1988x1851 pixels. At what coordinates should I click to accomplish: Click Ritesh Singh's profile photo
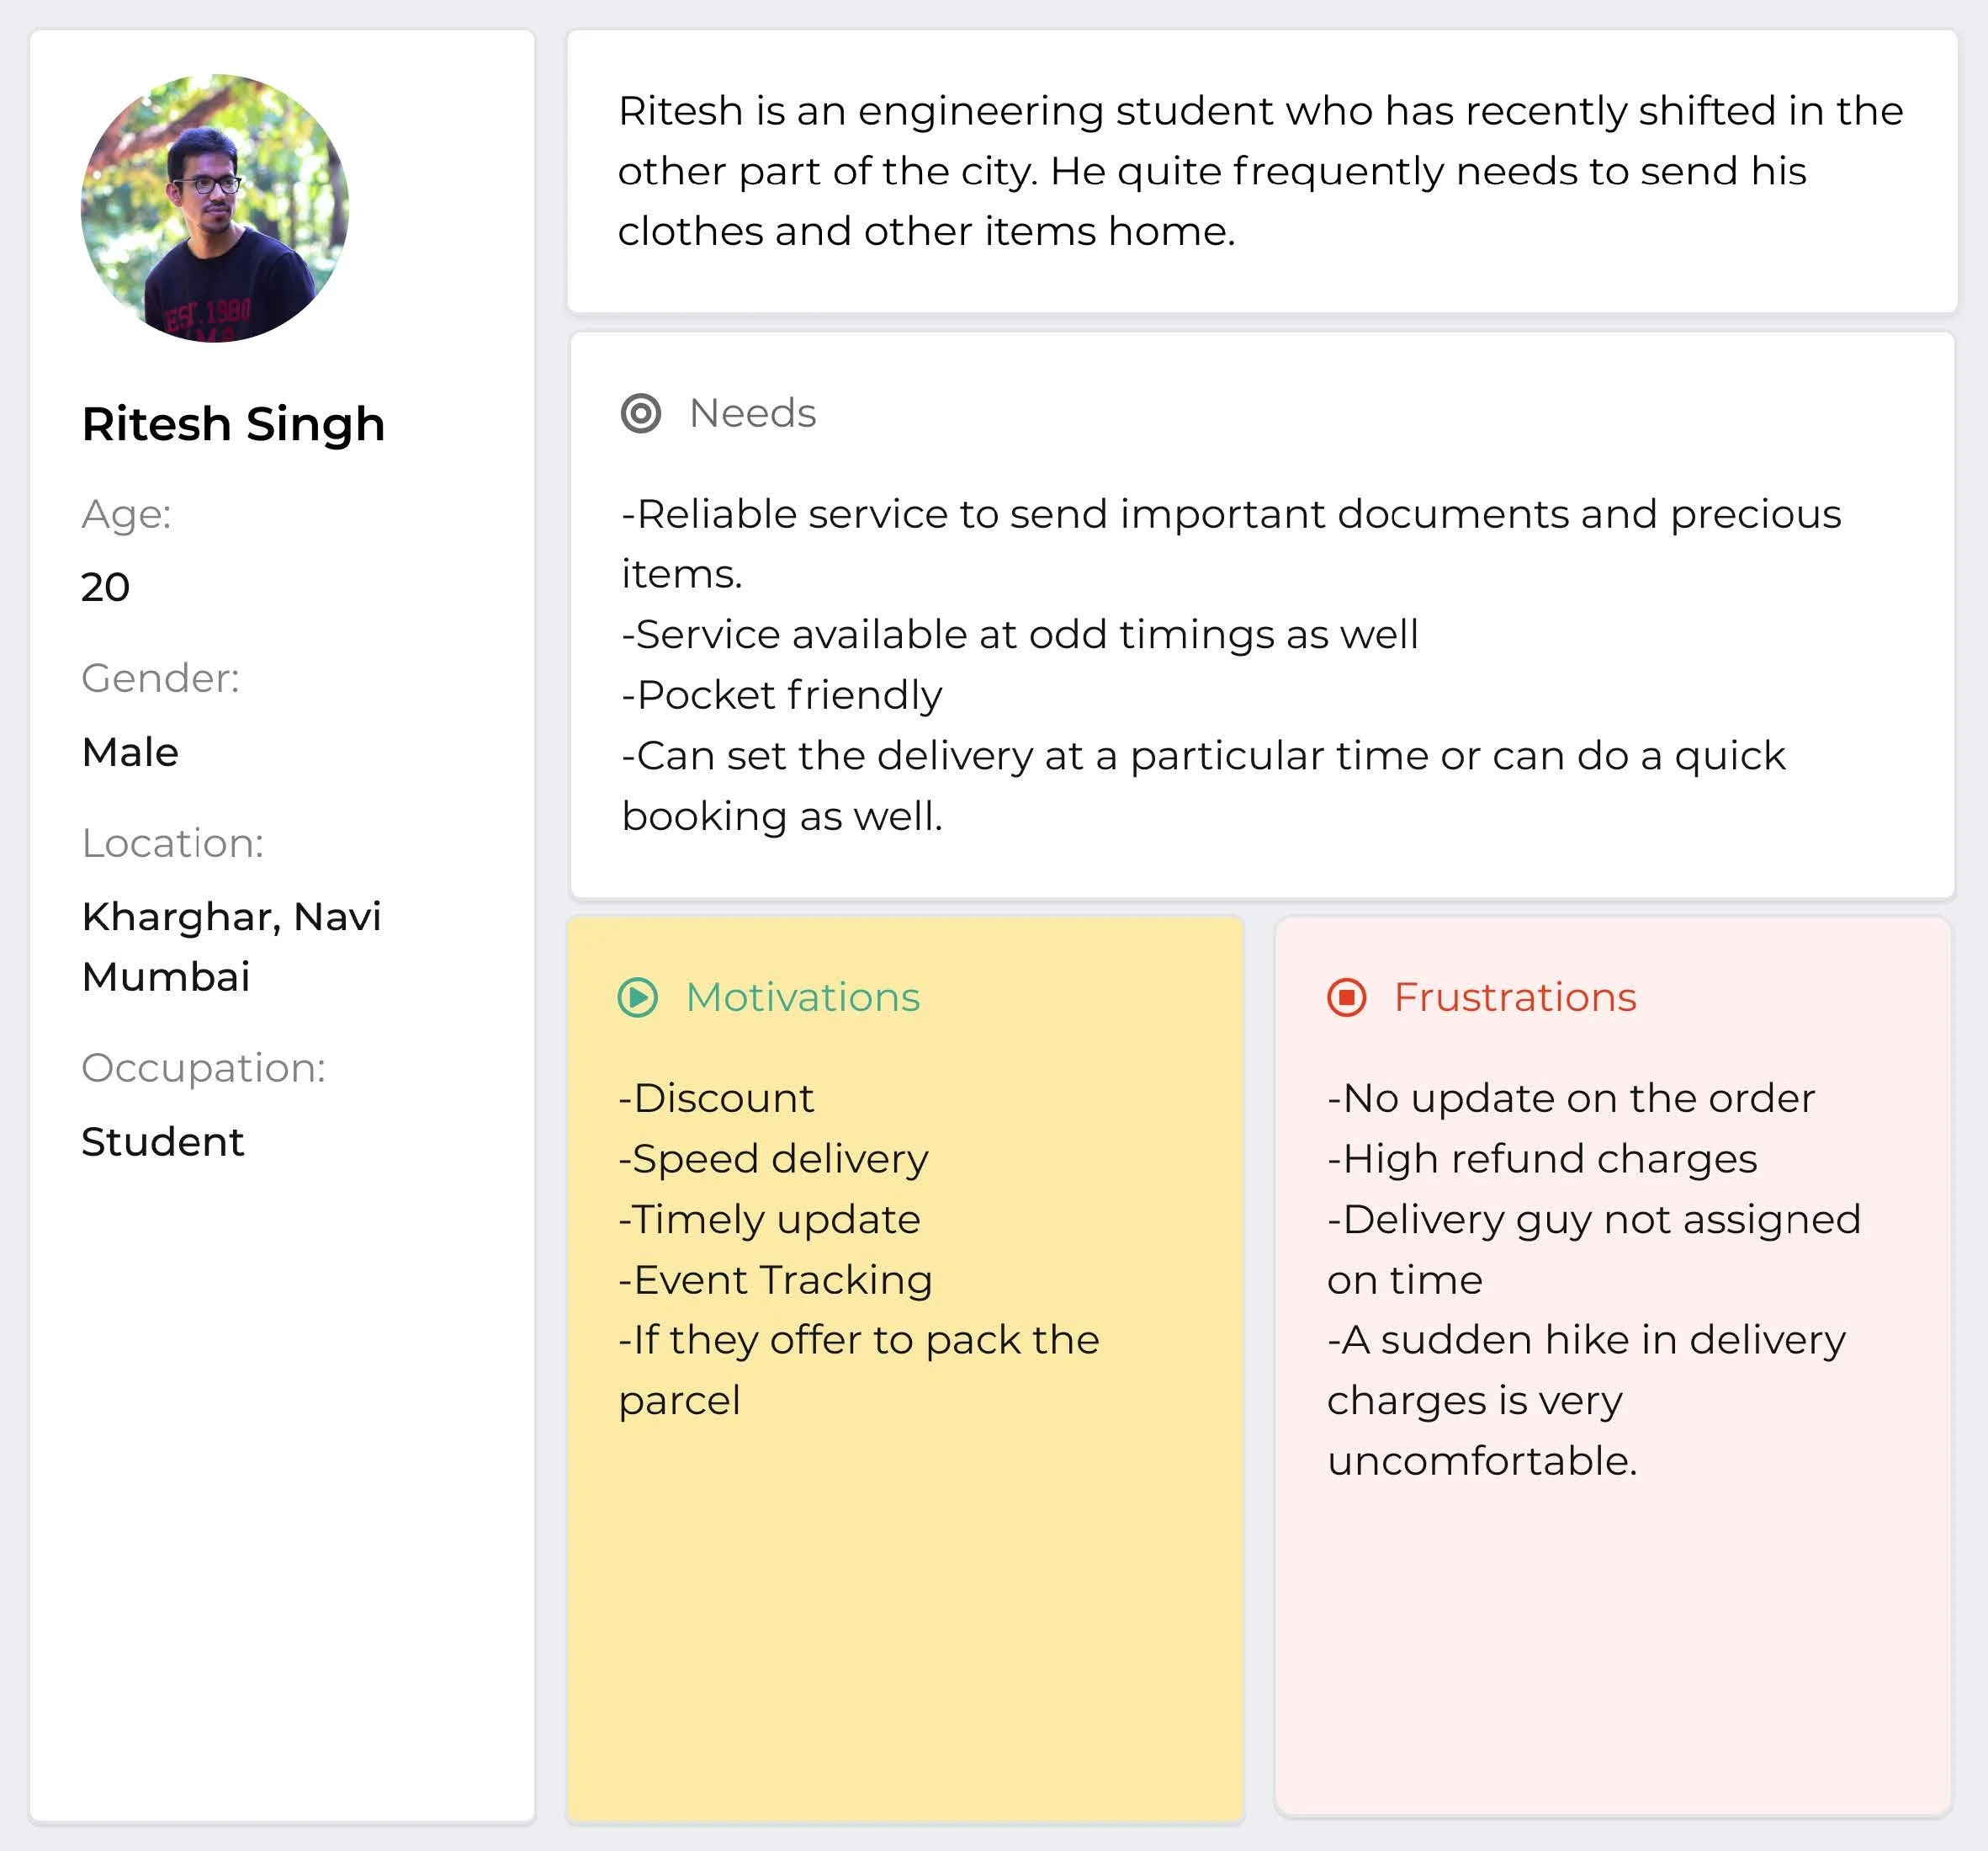pyautogui.click(x=215, y=208)
